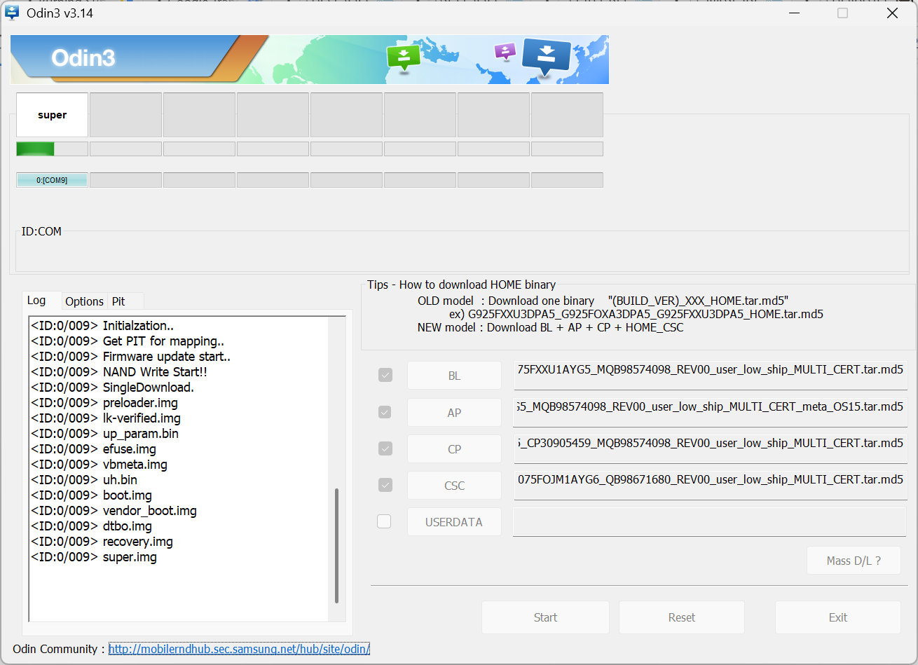This screenshot has height=665, width=918.
Task: Click the large blue download icon in banner
Action: [547, 56]
